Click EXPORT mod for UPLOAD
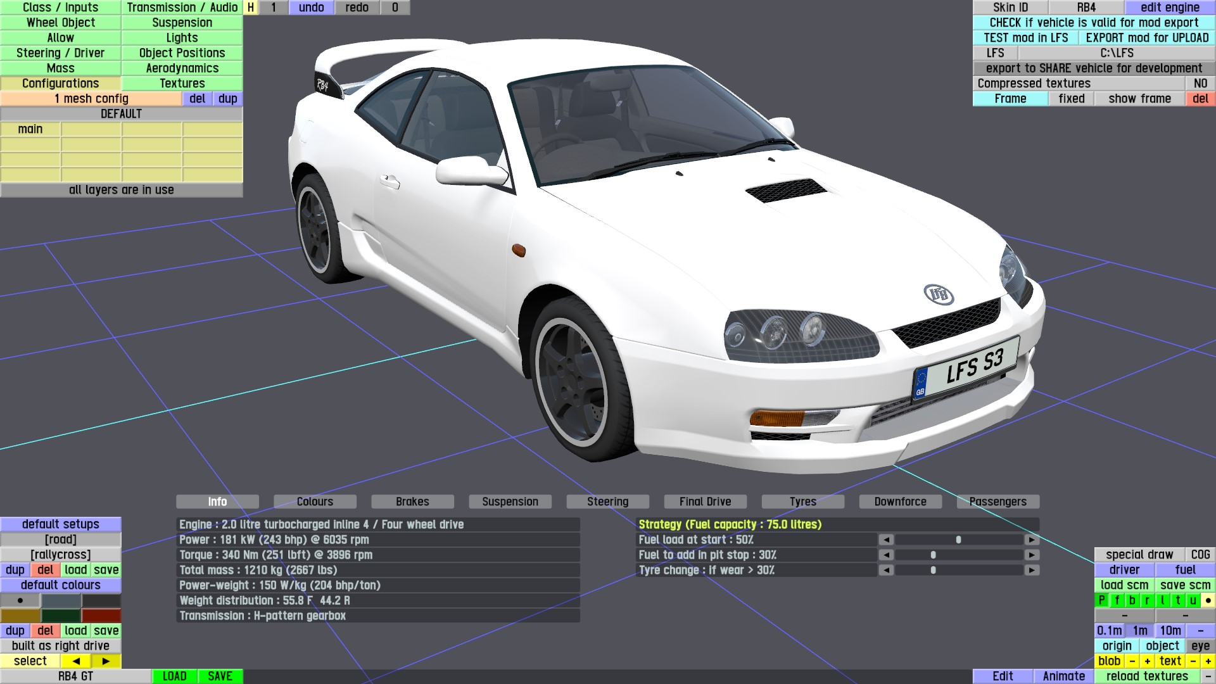Screen dimensions: 1216x684 pyautogui.click(x=1147, y=38)
